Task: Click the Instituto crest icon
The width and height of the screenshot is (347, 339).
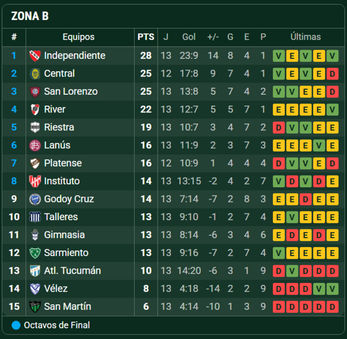Action: (35, 181)
